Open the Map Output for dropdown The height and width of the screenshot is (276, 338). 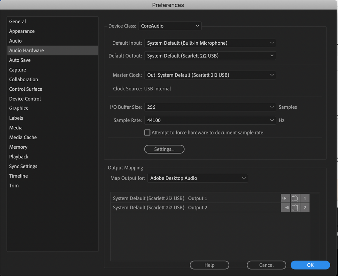[197, 178]
